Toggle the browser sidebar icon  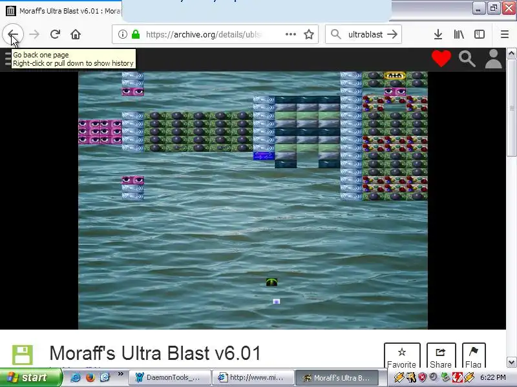click(479, 34)
